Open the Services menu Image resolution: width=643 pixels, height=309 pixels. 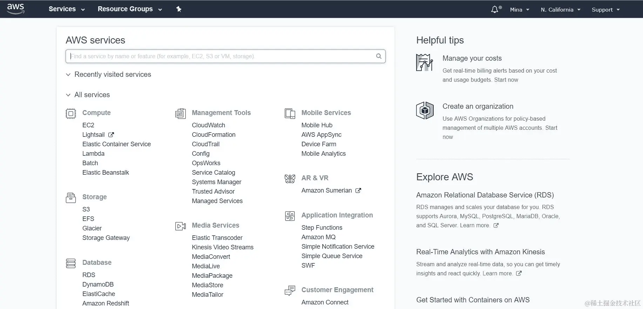click(67, 9)
